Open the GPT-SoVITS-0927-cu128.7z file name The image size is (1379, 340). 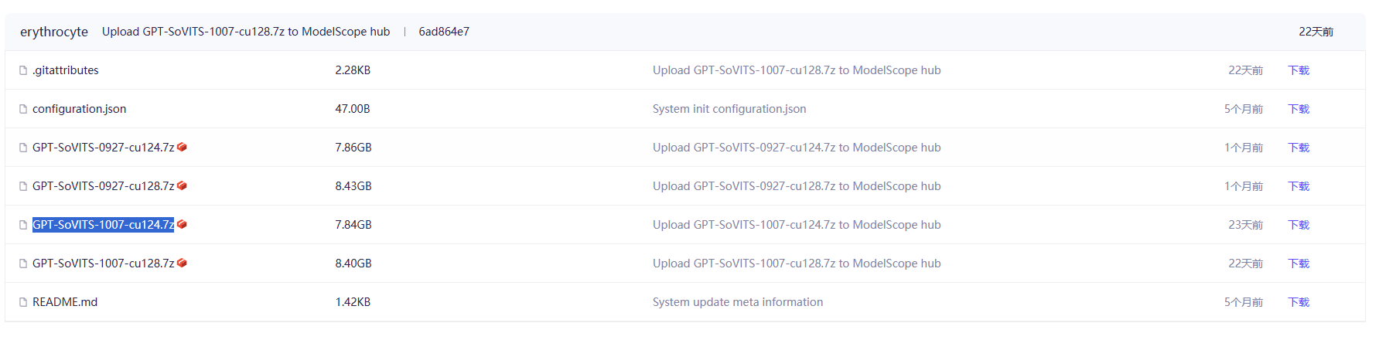[x=103, y=186]
